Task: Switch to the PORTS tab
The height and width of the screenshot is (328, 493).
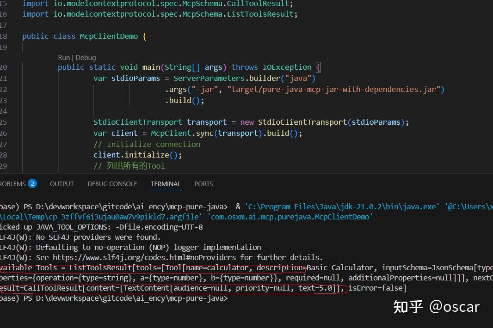Action: coord(203,183)
